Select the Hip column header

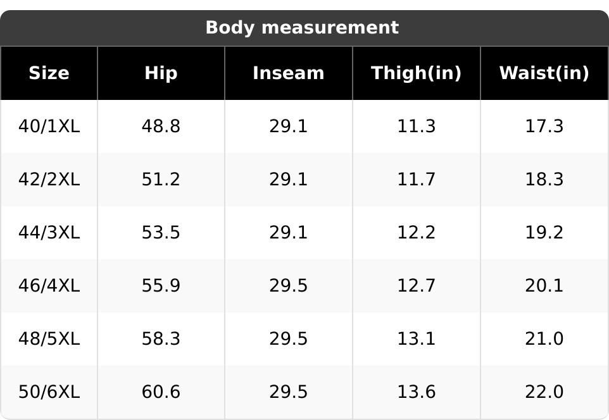(161, 73)
